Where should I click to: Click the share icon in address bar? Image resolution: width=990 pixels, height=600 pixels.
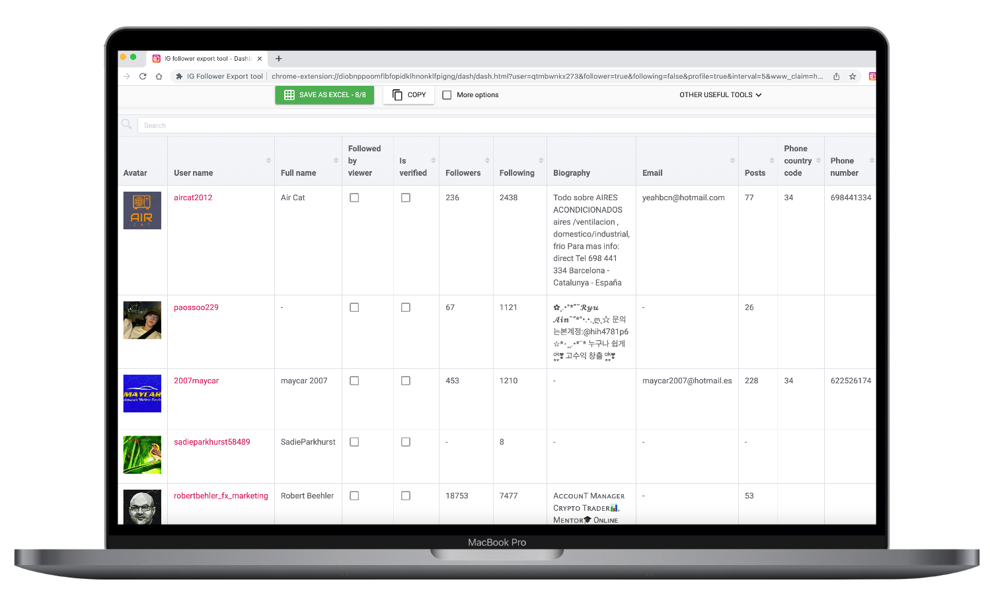(837, 77)
